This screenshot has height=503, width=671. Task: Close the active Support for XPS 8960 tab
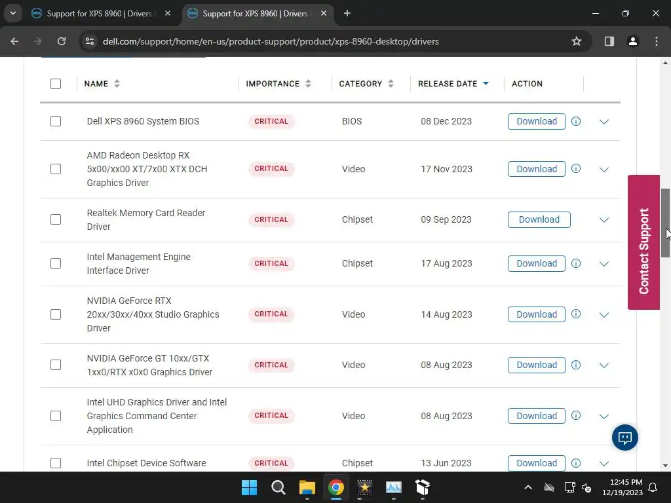coord(324,13)
